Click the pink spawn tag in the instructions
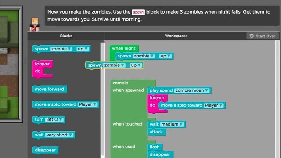 pyautogui.click(x=138, y=12)
